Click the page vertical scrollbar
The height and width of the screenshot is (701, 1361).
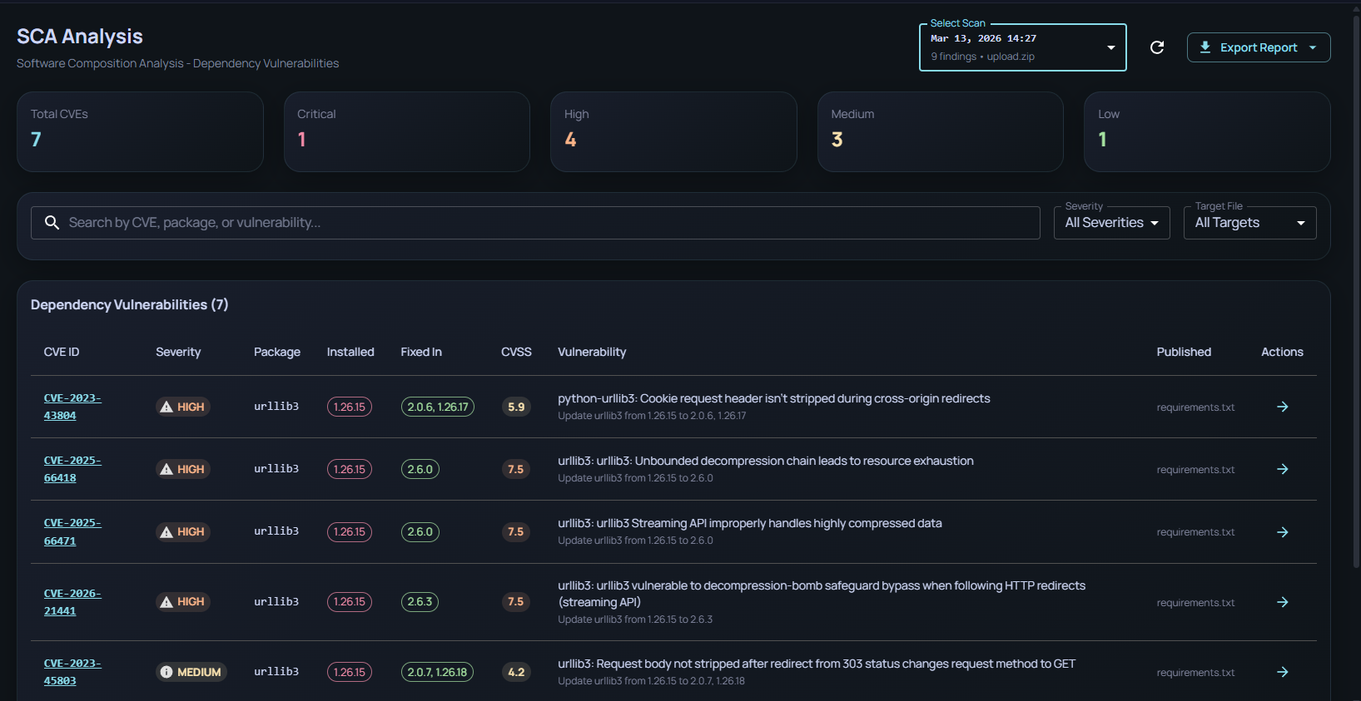click(x=1356, y=291)
